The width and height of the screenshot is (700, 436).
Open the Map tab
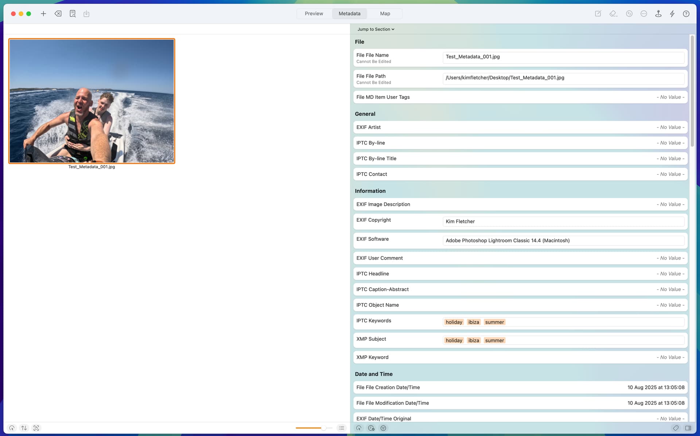tap(385, 13)
